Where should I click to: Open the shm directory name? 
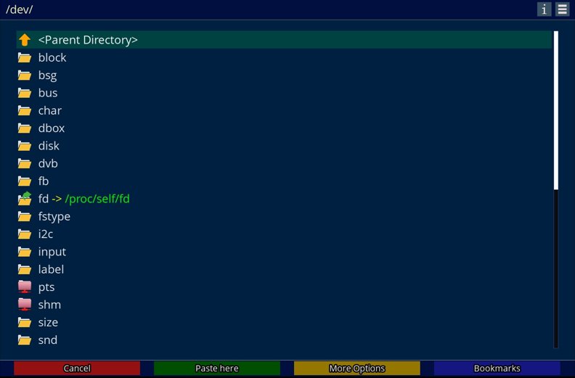pyautogui.click(x=49, y=305)
